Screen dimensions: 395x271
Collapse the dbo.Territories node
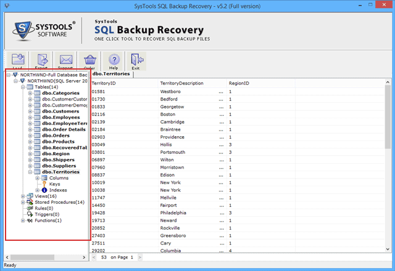click(30, 172)
